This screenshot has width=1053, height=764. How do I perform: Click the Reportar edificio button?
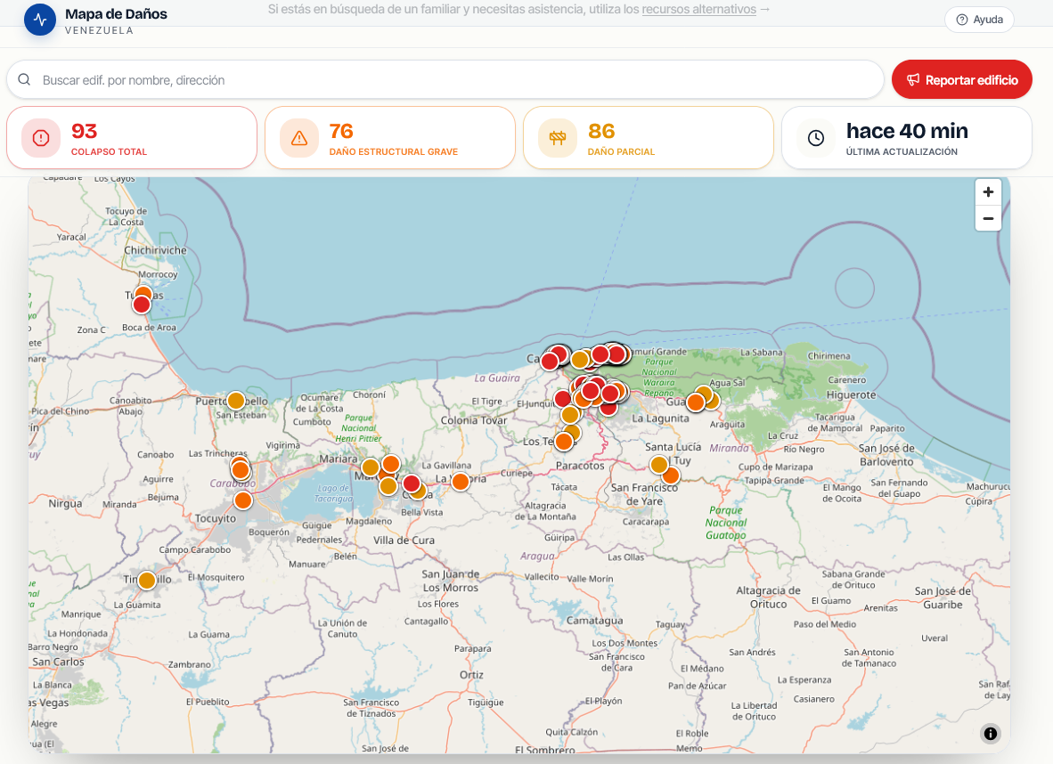click(961, 80)
